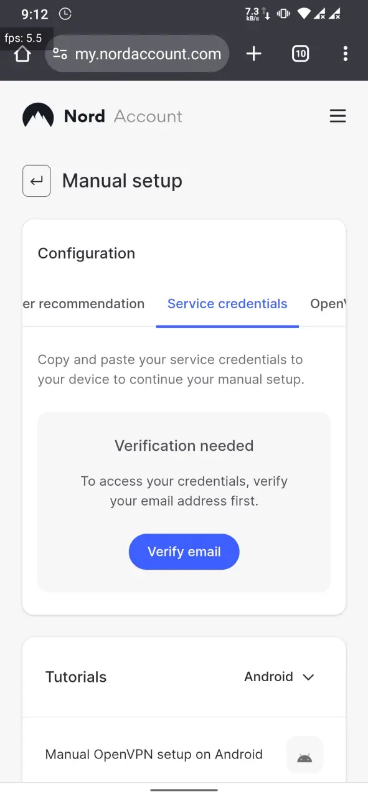Open Manual OpenVPN setup on Android tutorial
The image size is (368, 797).
(x=154, y=755)
